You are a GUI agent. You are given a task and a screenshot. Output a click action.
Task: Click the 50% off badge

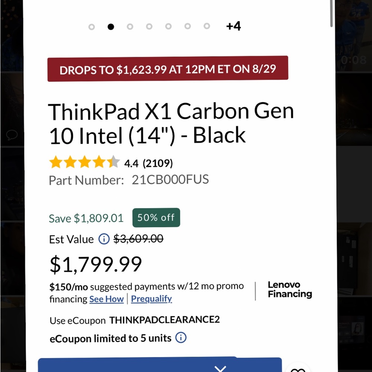[x=156, y=218]
